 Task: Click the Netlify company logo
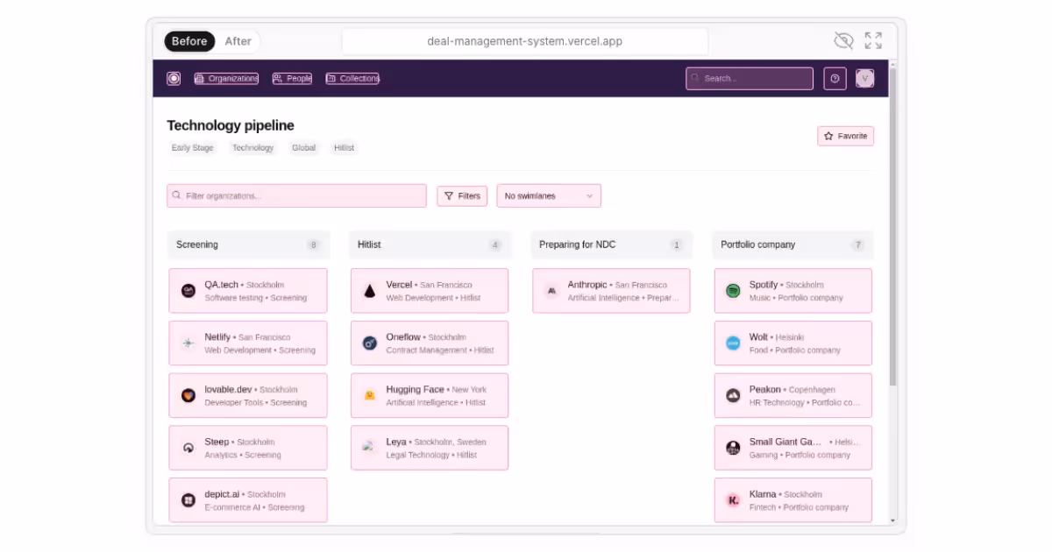[x=188, y=343]
